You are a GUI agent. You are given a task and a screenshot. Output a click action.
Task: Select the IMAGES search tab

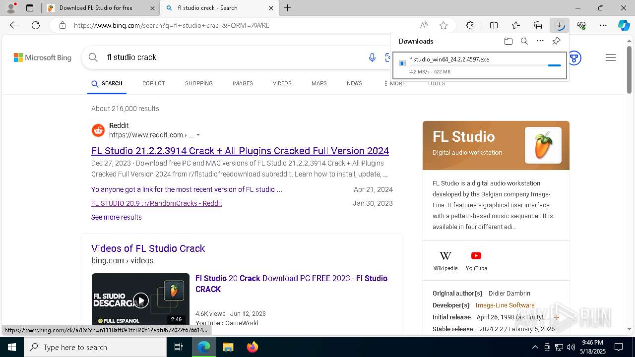[243, 83]
